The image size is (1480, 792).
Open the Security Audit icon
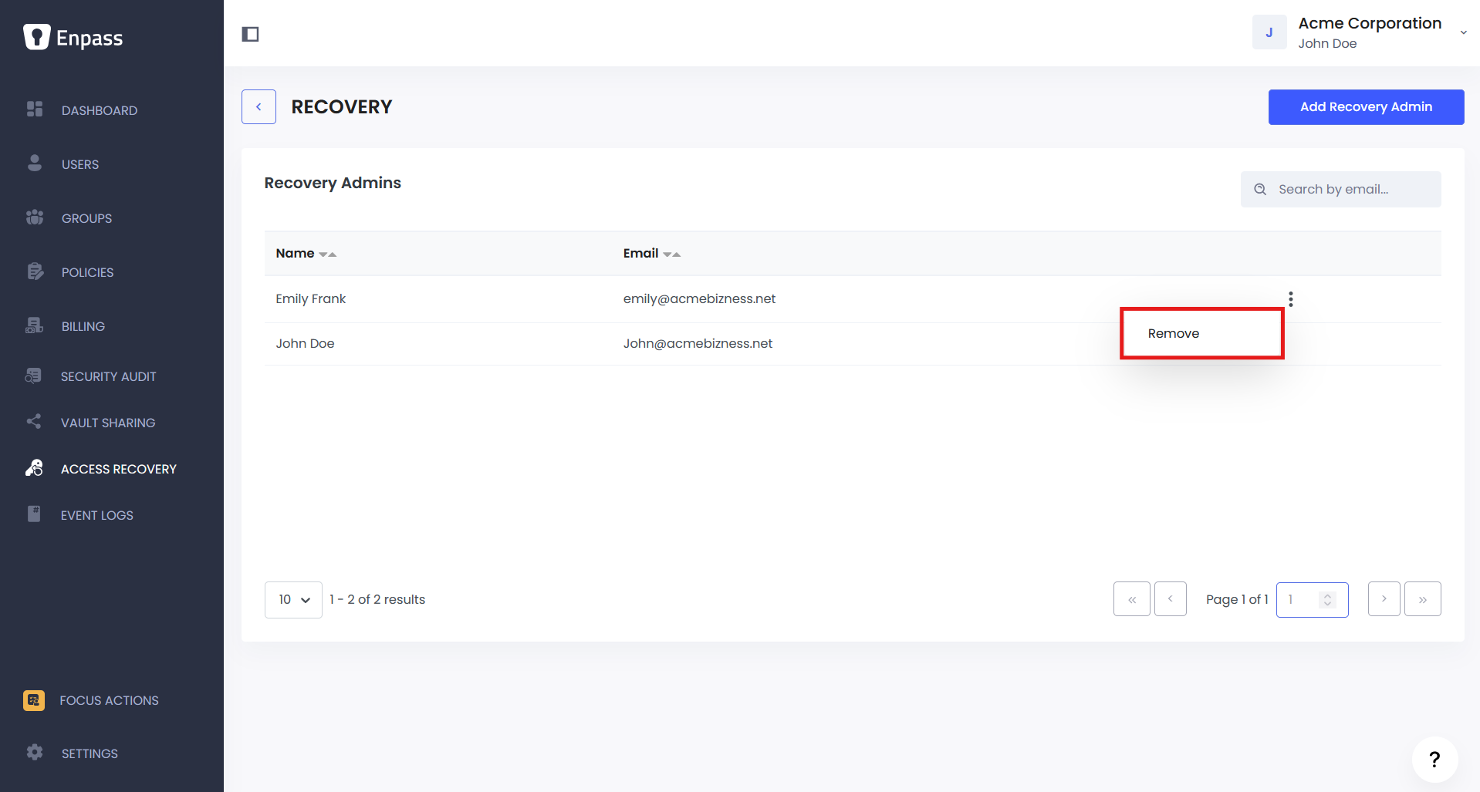33,376
